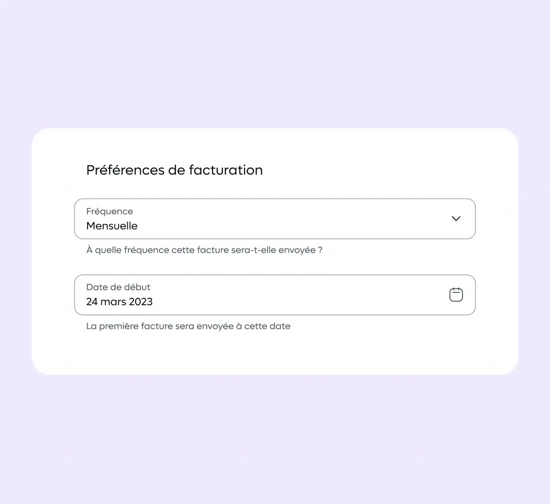Screen dimensions: 550x504
Task: Click the Fréquence field label
Action: click(110, 211)
